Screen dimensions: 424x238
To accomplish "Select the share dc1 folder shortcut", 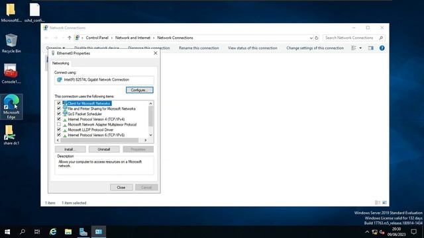I will pos(11,135).
